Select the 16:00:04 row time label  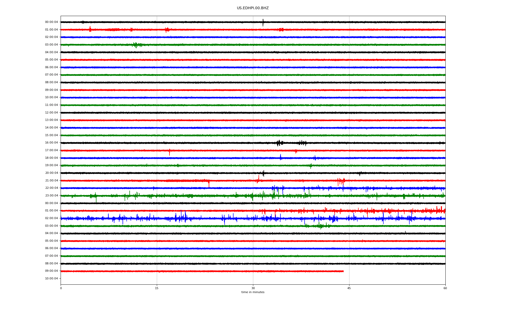coord(51,143)
